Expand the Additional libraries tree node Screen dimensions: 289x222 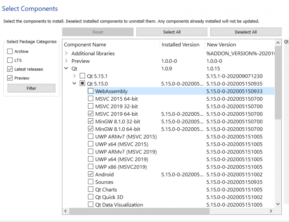coord(67,53)
